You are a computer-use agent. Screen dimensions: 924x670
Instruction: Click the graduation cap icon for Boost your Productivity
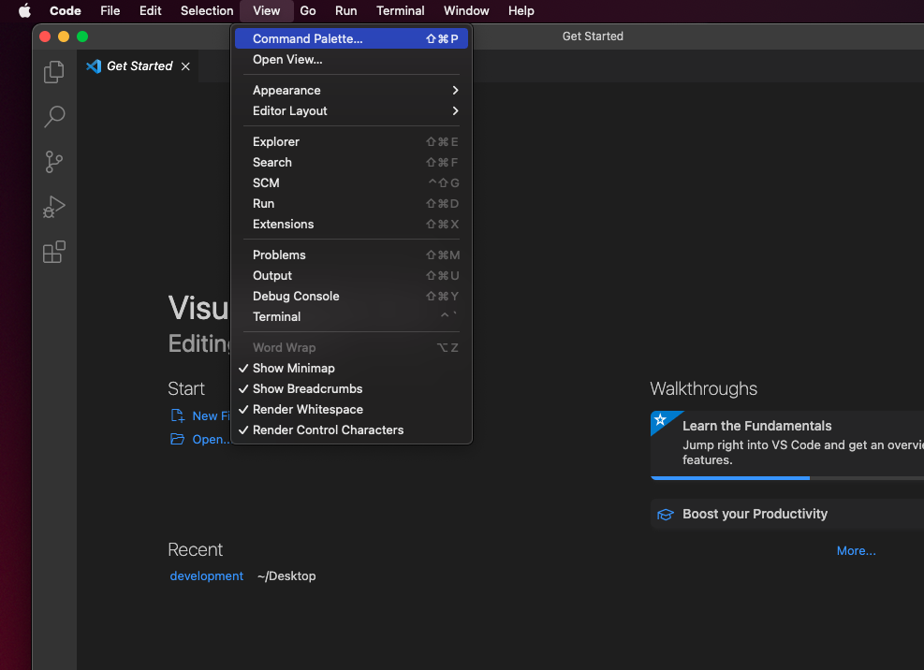(x=666, y=515)
